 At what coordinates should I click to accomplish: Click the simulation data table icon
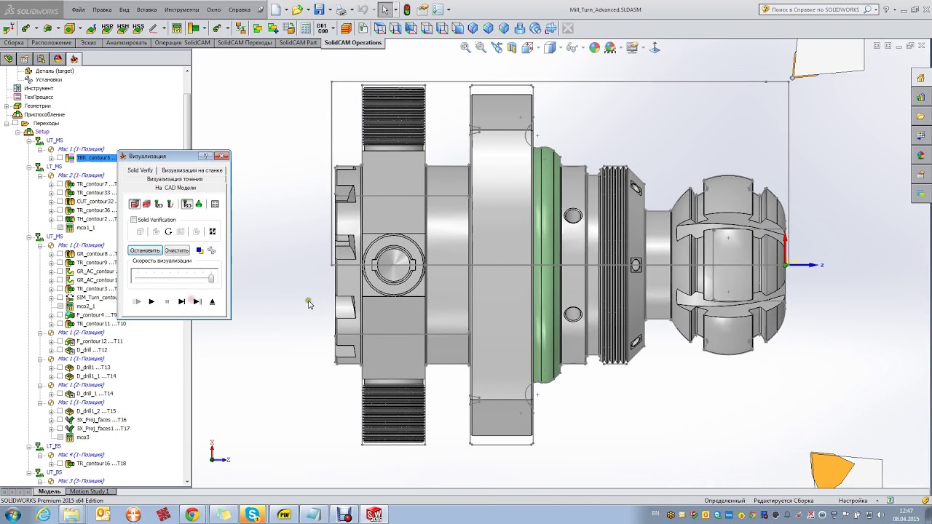pos(215,204)
